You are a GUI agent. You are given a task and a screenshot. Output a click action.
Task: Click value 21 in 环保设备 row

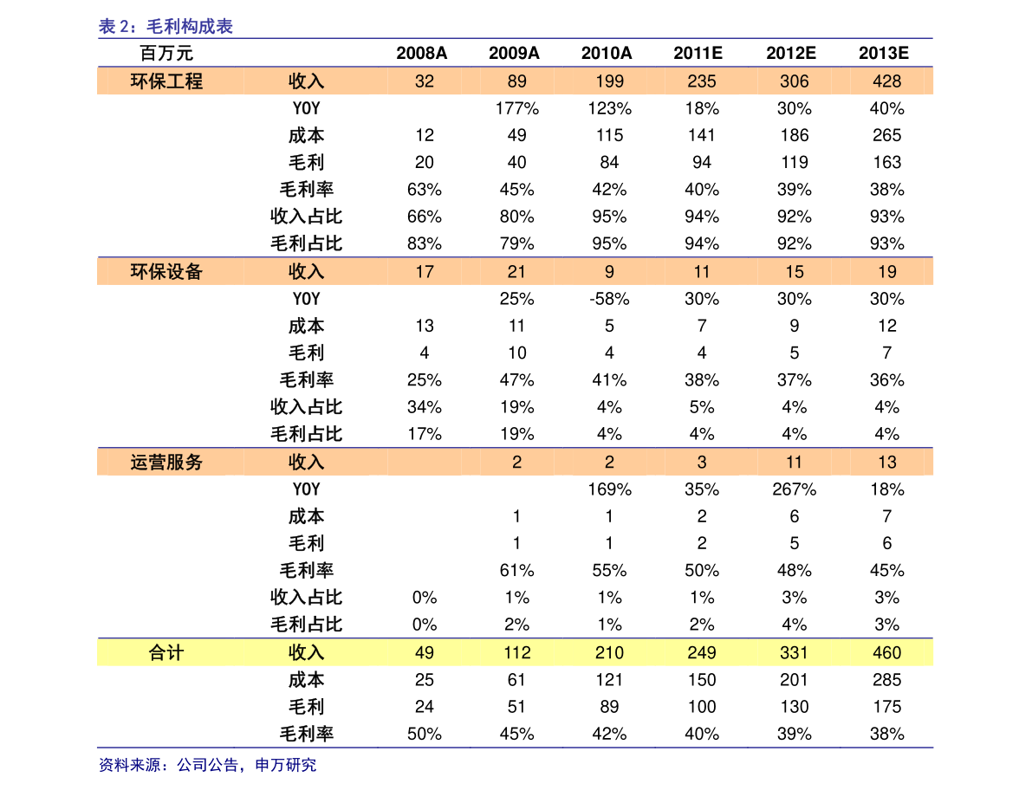(516, 272)
